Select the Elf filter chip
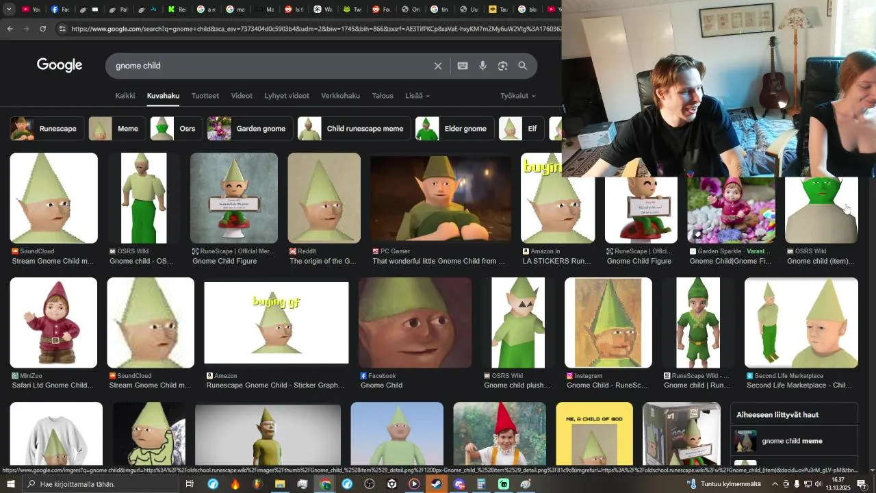Image resolution: width=876 pixels, height=493 pixels. [x=521, y=129]
